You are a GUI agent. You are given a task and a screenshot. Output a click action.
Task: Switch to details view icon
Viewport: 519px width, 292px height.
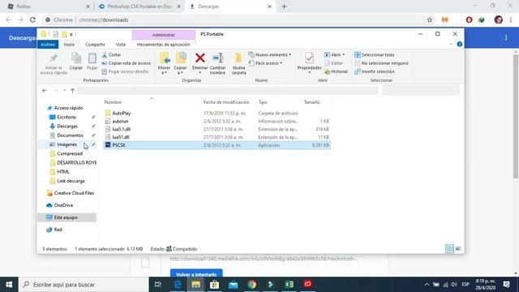pos(449,249)
